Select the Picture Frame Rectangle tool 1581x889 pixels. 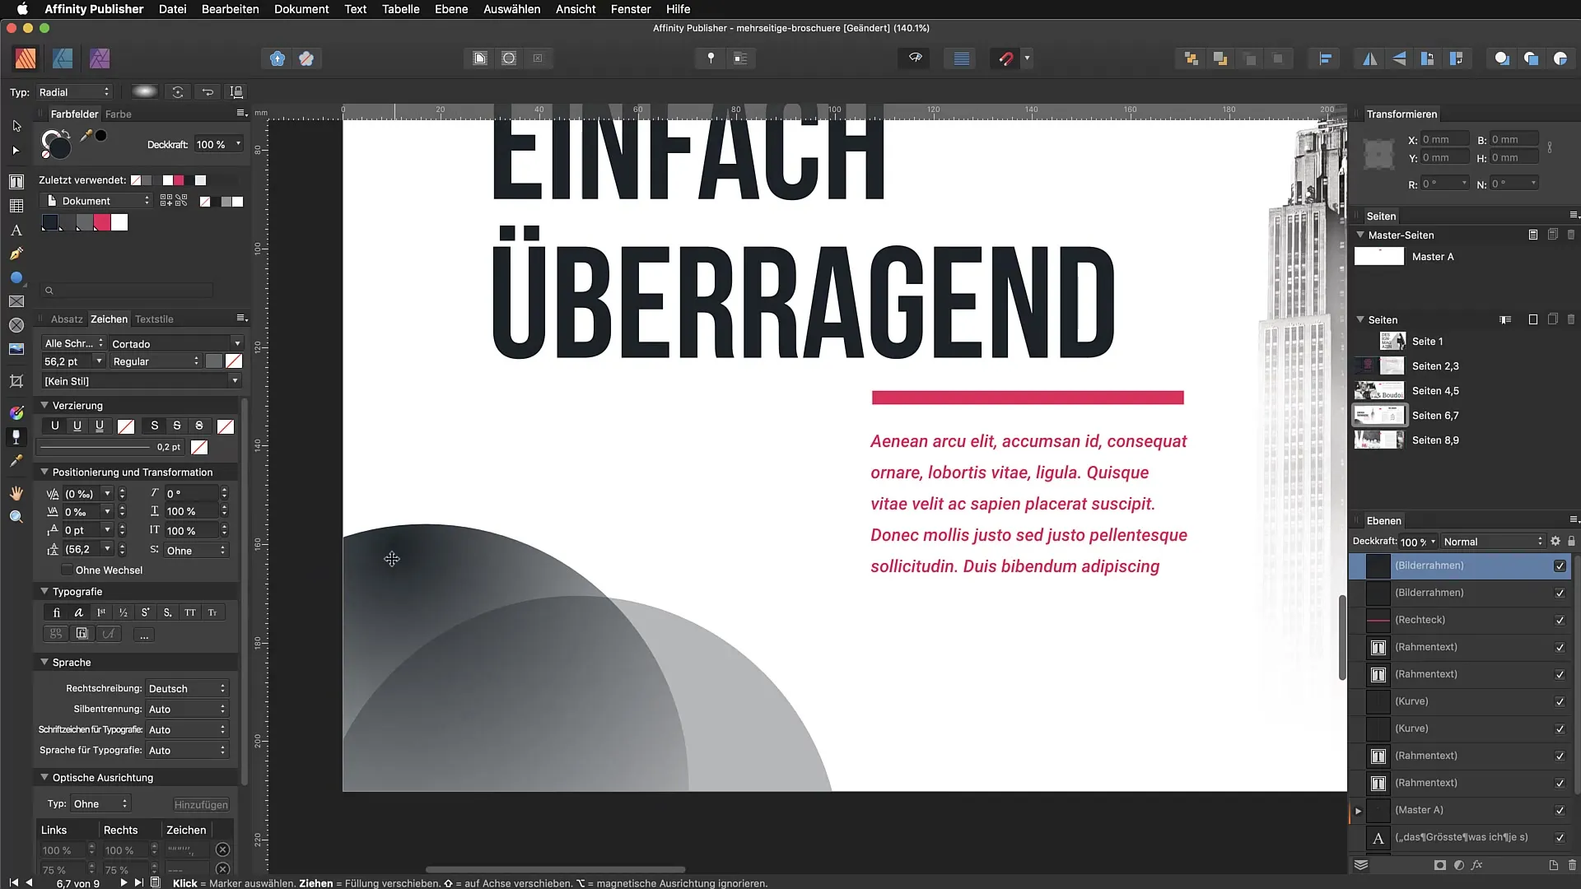pyautogui.click(x=16, y=302)
